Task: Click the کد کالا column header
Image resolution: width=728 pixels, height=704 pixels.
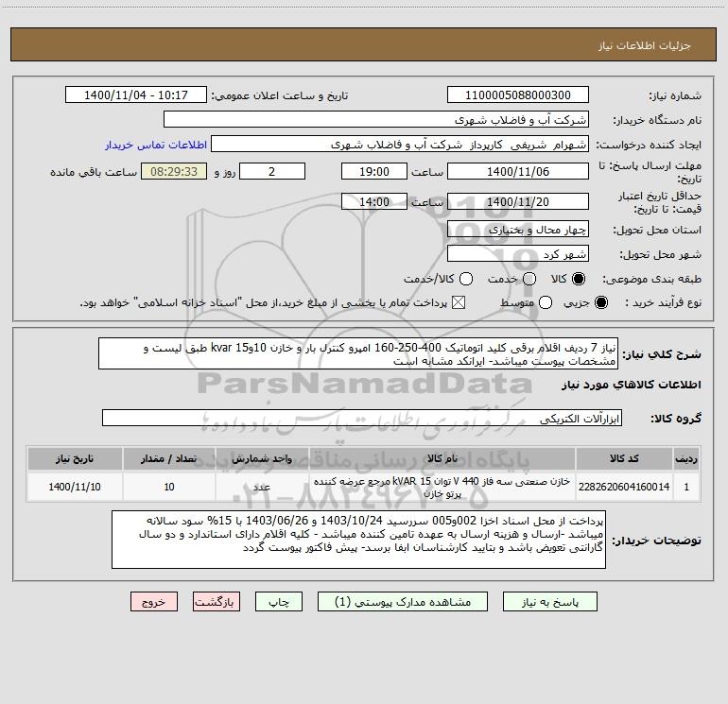Action: pos(624,458)
